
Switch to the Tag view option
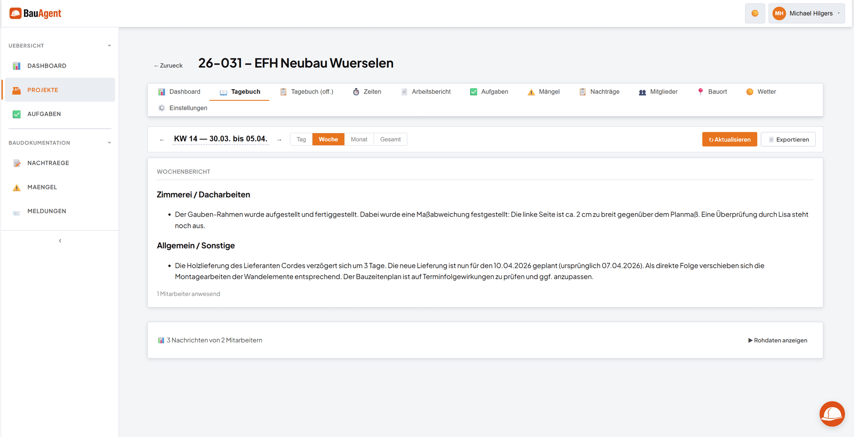pyautogui.click(x=301, y=139)
